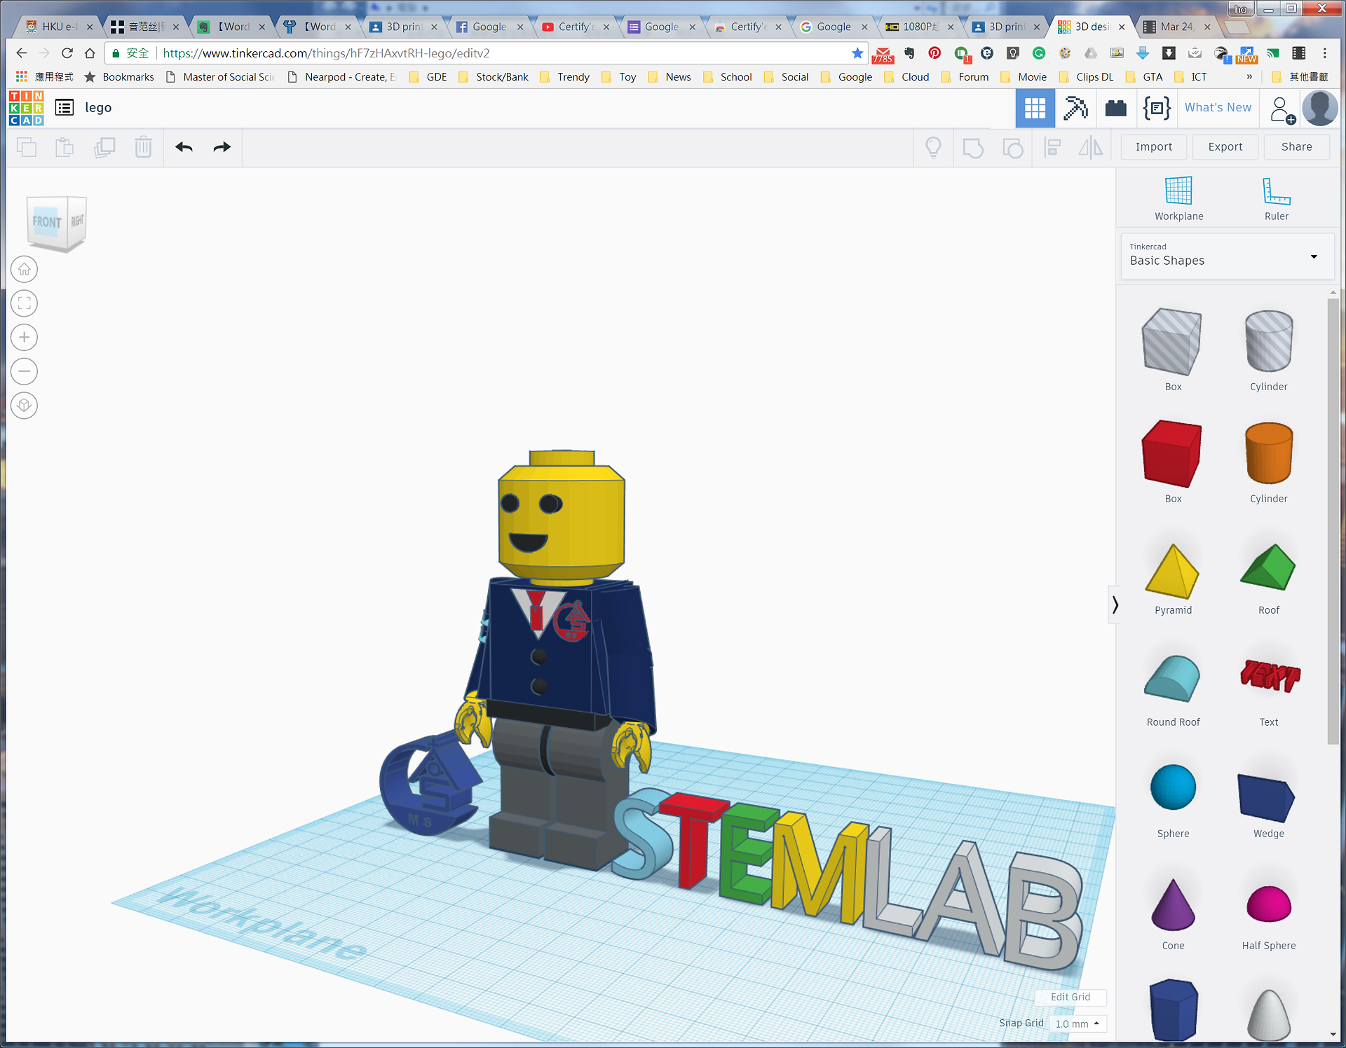Open the Stock/Bank bookmarks folder
1346x1048 pixels.
tap(494, 77)
